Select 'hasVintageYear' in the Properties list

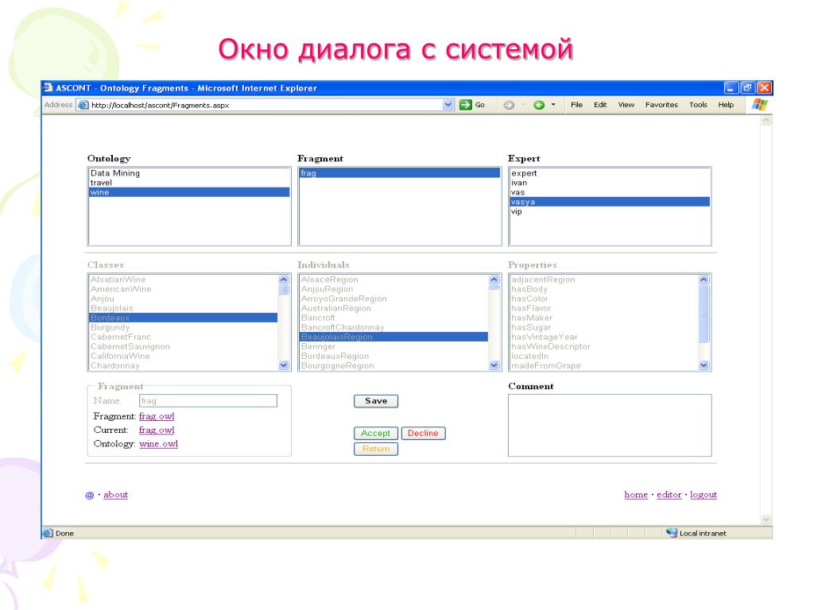click(604, 337)
